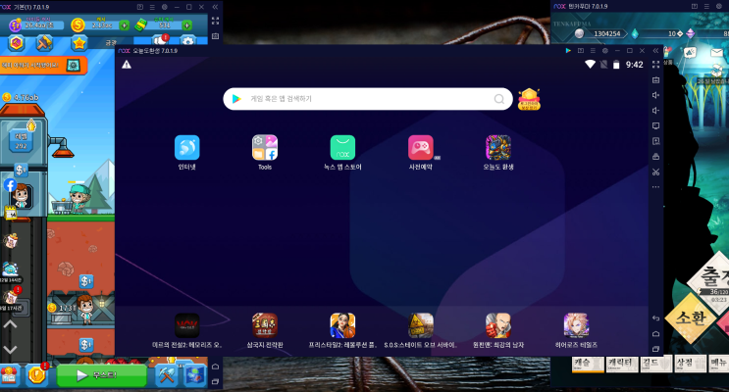Click the yellow star icon in mining game

79,43
